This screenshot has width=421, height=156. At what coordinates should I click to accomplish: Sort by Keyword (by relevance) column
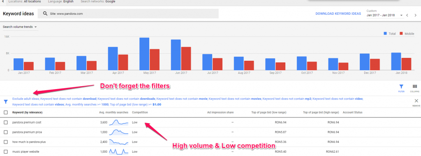pyautogui.click(x=28, y=112)
